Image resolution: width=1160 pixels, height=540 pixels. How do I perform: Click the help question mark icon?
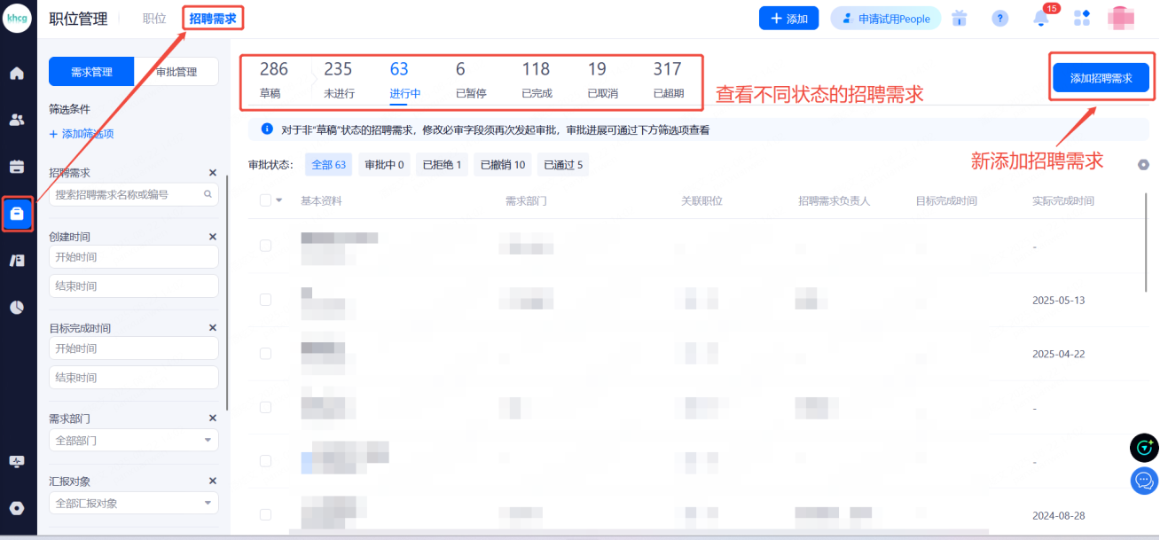[1000, 19]
